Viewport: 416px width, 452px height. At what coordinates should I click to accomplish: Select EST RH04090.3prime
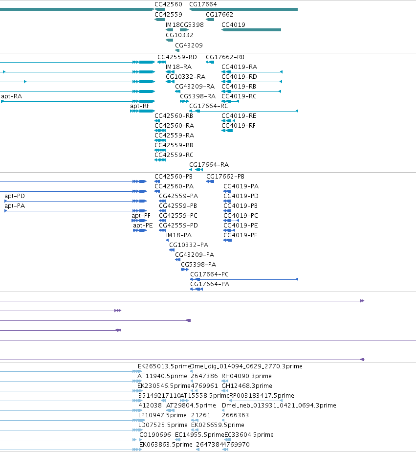coord(246,376)
